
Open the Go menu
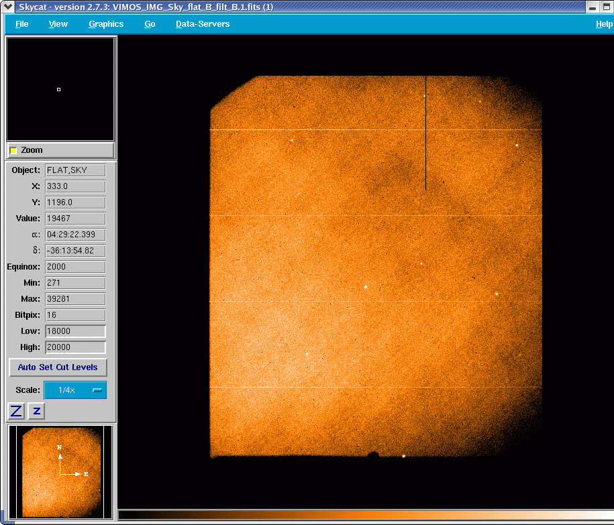(150, 24)
